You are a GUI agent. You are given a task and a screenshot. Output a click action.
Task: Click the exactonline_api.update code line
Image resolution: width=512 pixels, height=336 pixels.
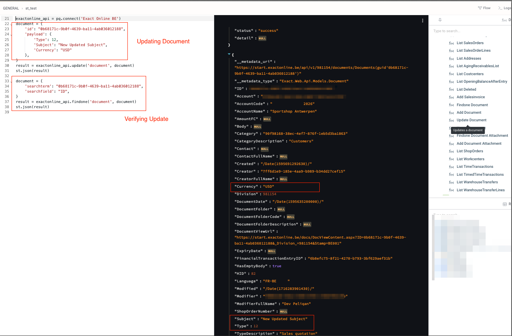[75, 65]
